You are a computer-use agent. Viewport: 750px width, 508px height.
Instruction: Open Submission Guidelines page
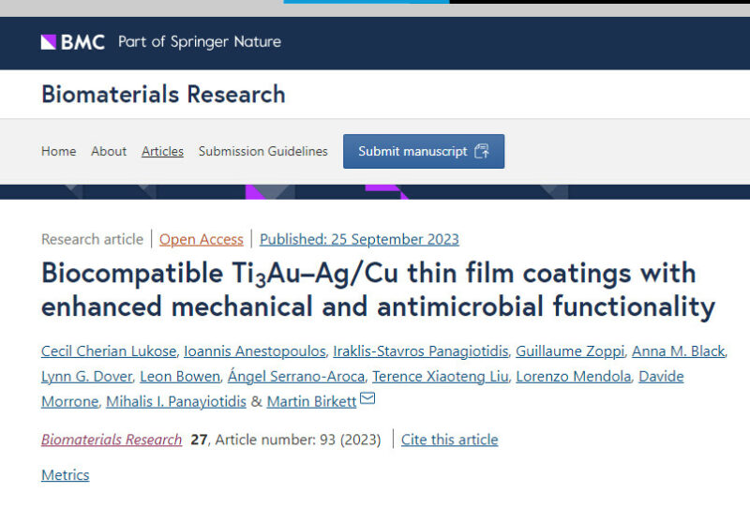coord(263,151)
